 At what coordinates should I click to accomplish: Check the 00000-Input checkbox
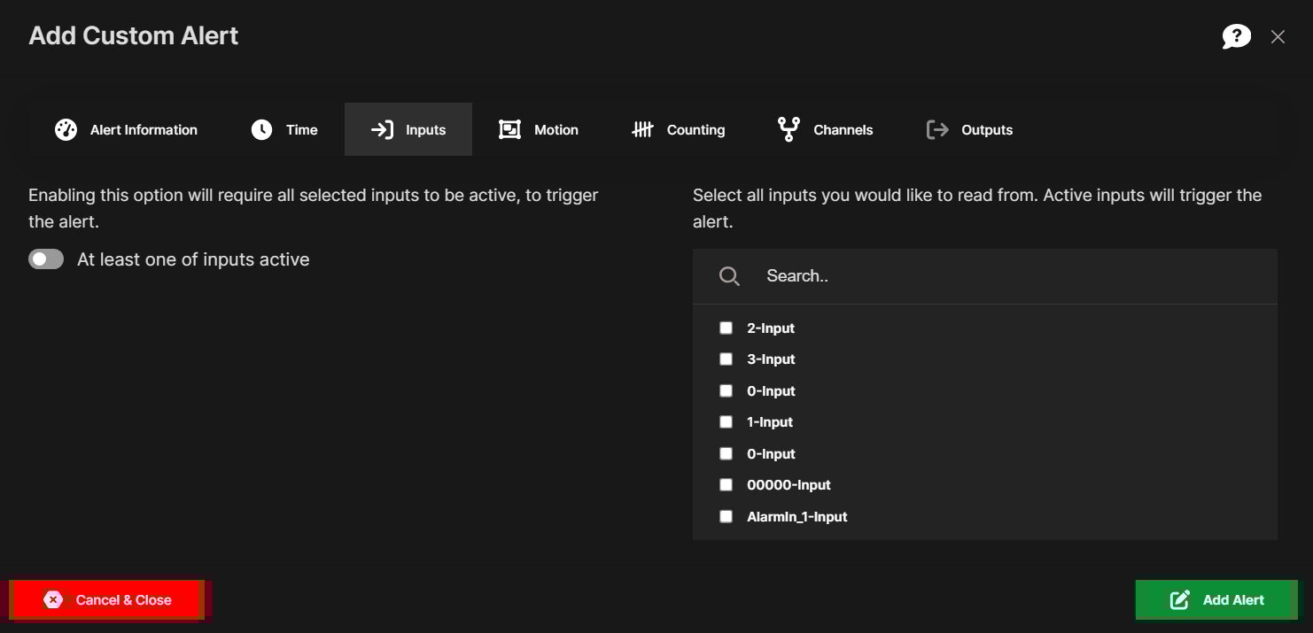(726, 484)
